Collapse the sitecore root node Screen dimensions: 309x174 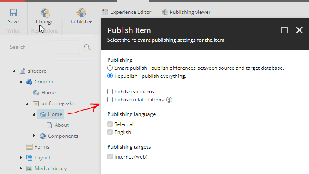click(x=14, y=71)
